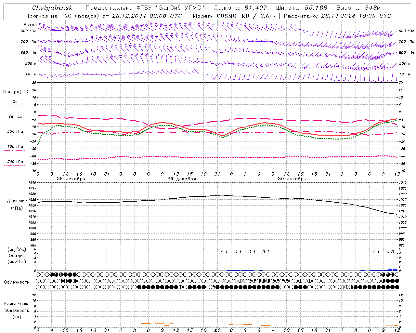Click the Высота: 243м value
416x333 pixels.
point(358,8)
